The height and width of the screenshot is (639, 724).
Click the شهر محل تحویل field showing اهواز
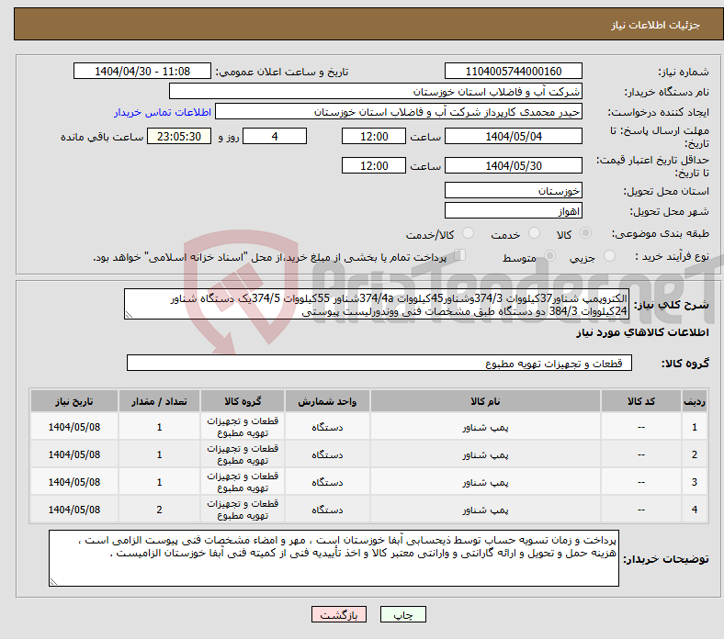(x=513, y=211)
